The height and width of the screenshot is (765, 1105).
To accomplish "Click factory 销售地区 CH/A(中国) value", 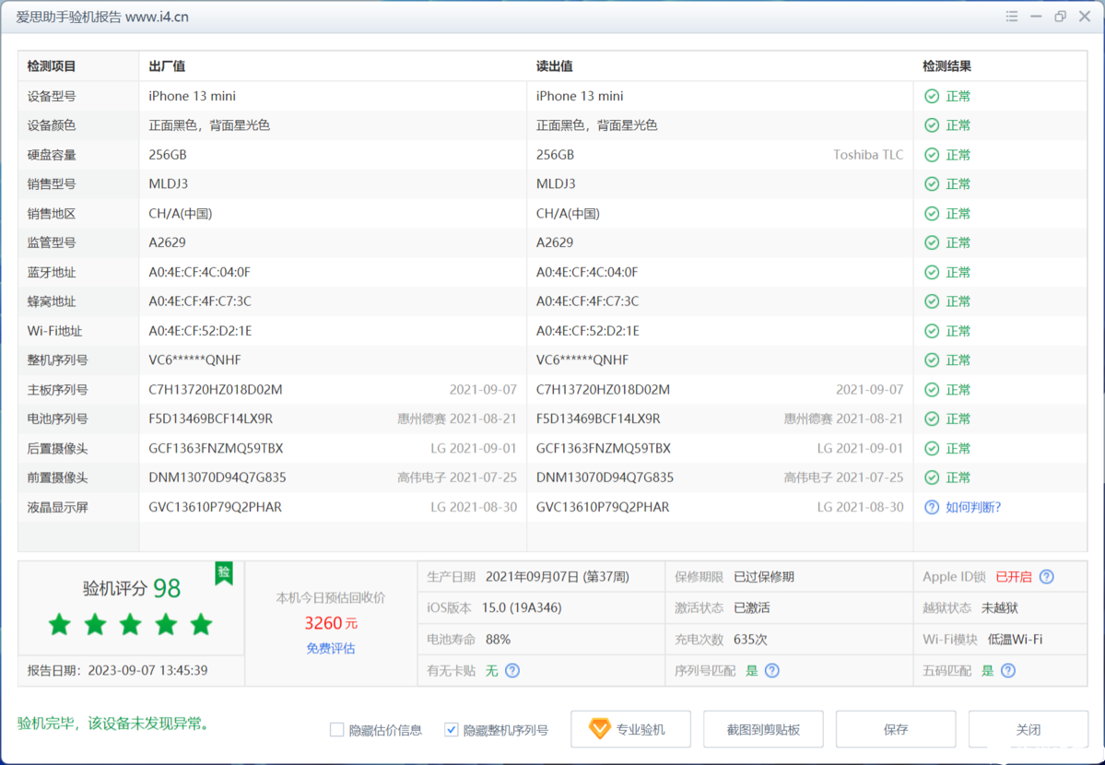I will [x=181, y=214].
